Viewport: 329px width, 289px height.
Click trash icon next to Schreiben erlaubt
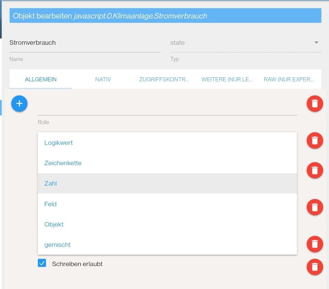tap(315, 267)
